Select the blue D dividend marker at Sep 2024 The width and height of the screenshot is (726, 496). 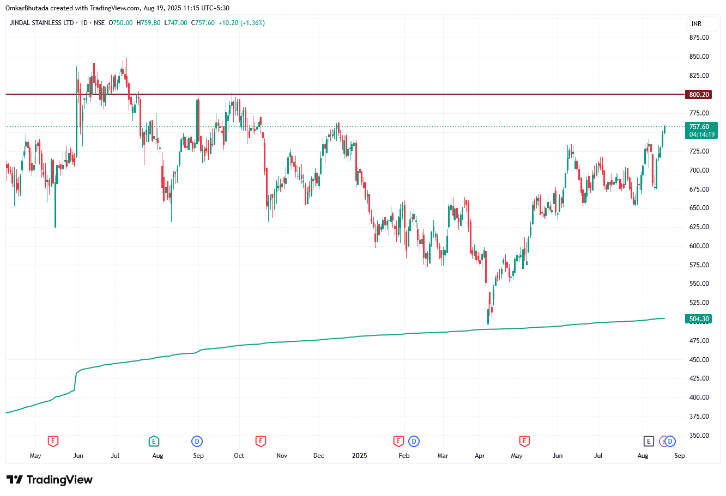click(x=197, y=441)
